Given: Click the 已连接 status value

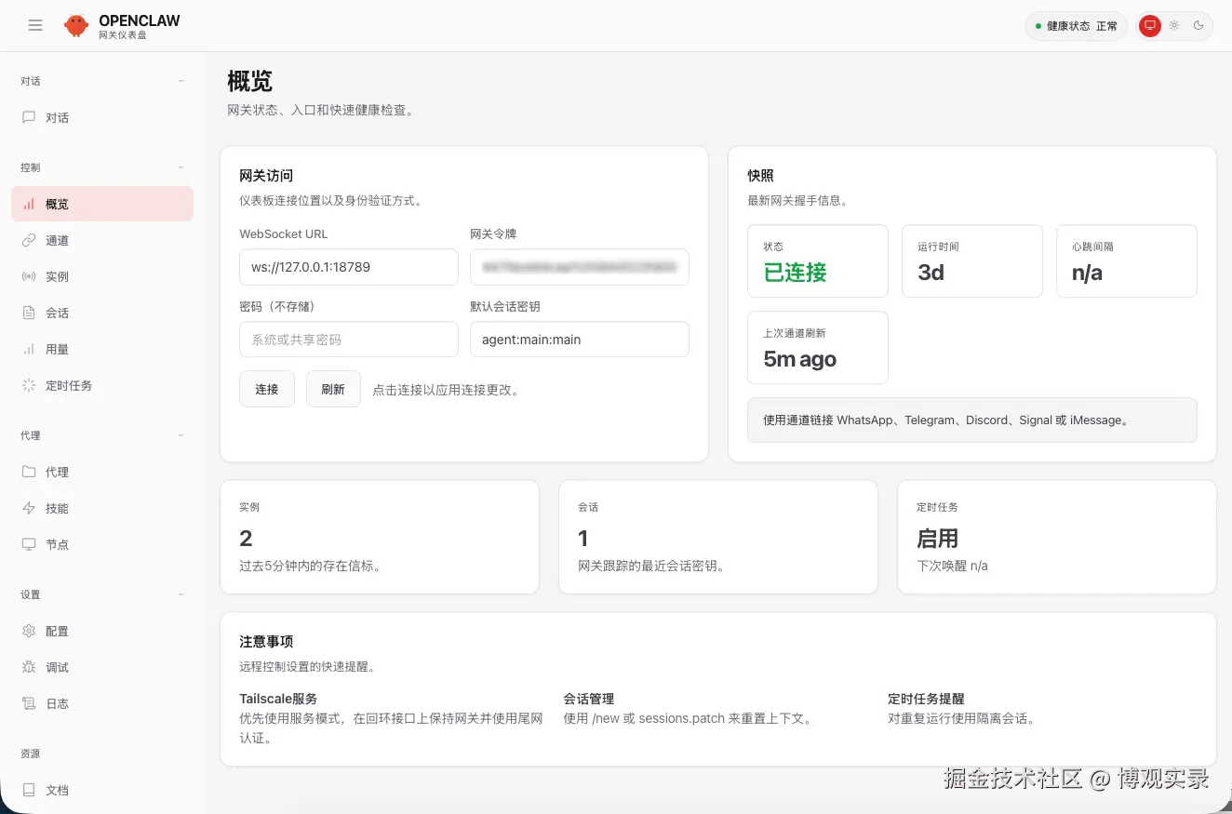Looking at the screenshot, I should coord(796,273).
